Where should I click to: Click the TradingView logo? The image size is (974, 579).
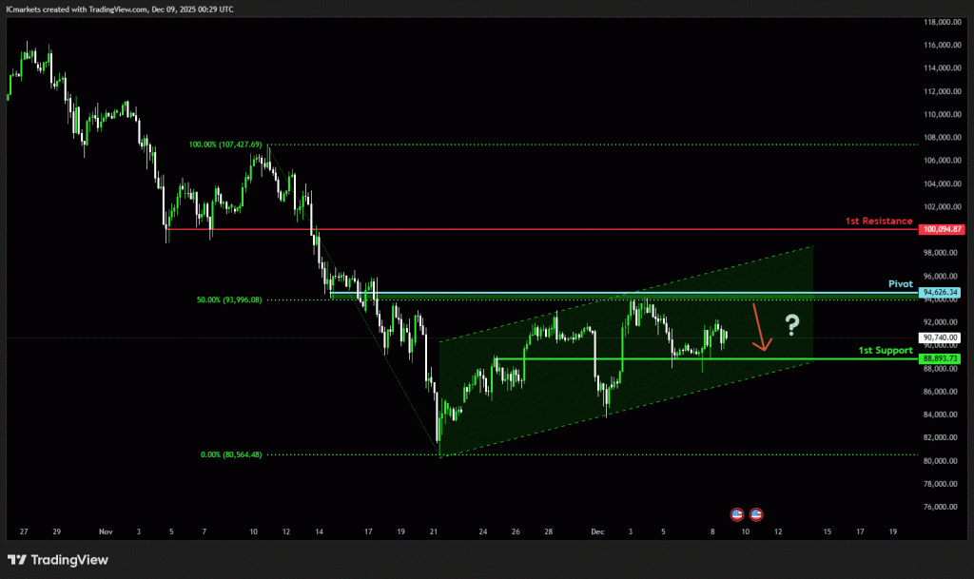(58, 560)
